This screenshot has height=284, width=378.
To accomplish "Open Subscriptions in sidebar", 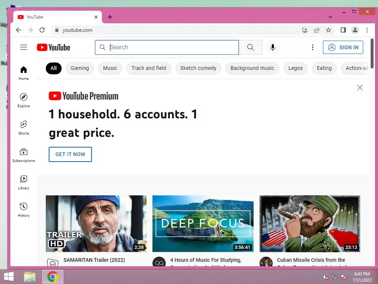I will click(24, 155).
